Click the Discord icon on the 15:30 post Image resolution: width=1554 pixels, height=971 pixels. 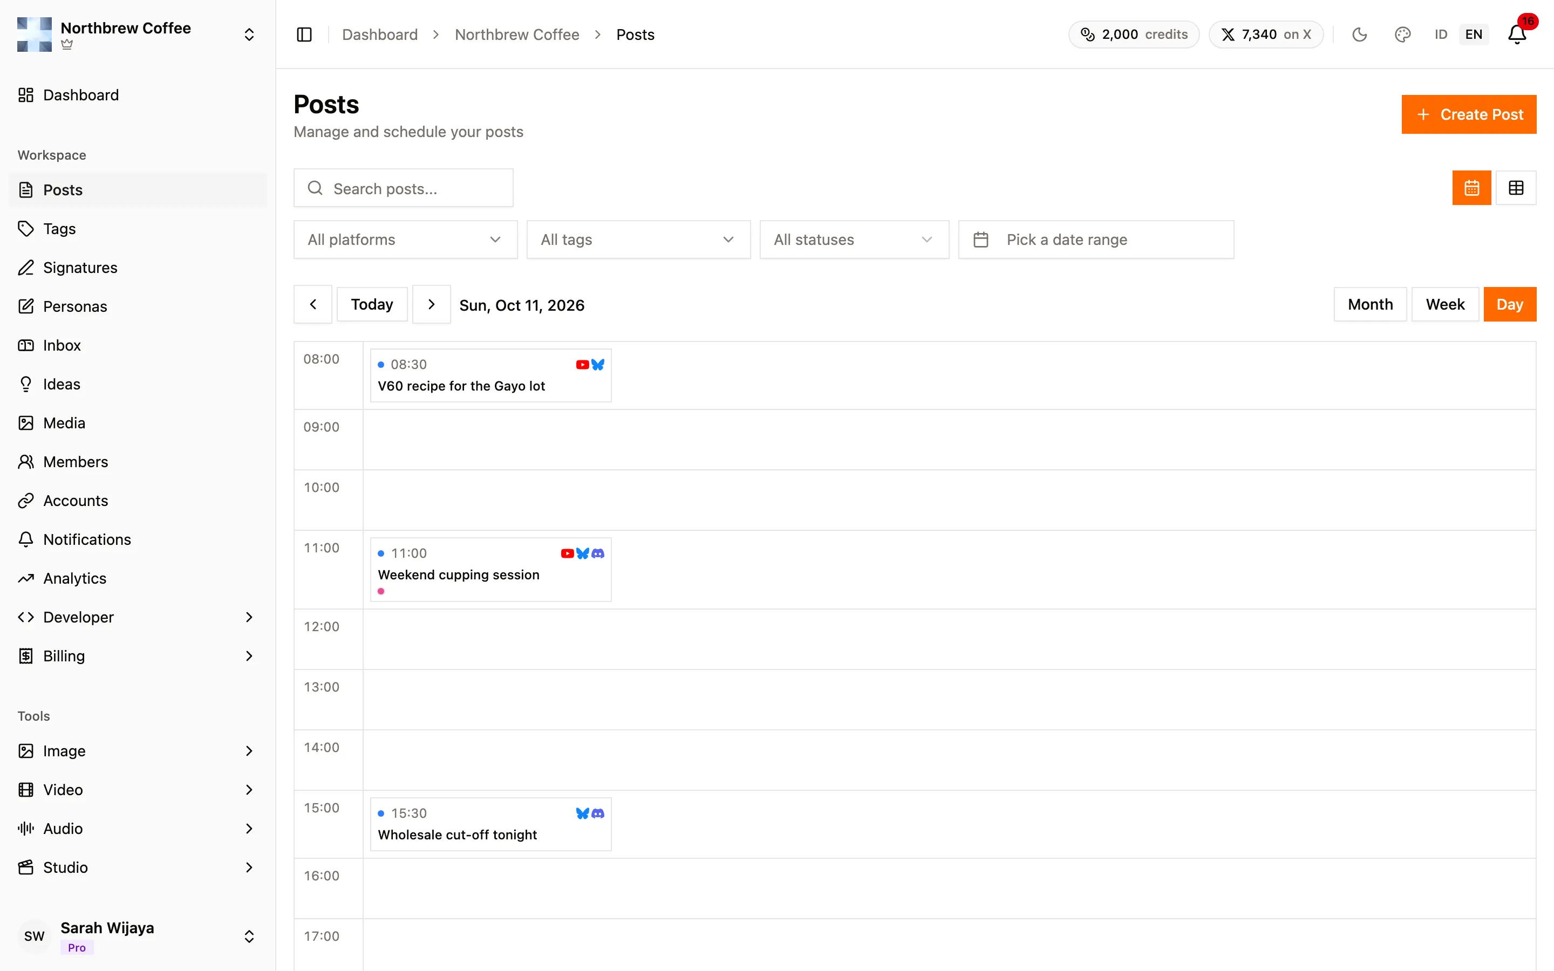[598, 813]
